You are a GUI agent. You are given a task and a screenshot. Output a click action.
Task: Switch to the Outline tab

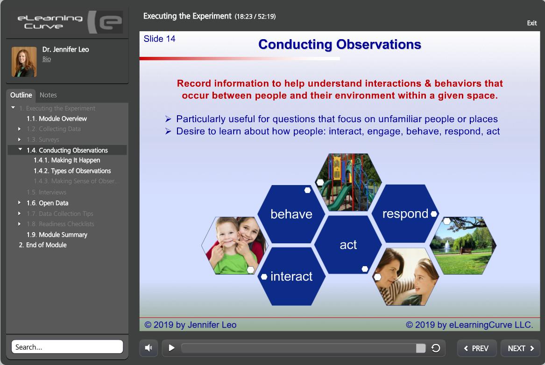point(21,95)
